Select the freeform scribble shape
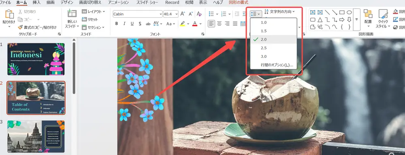The image size is (405, 155). 320,27
